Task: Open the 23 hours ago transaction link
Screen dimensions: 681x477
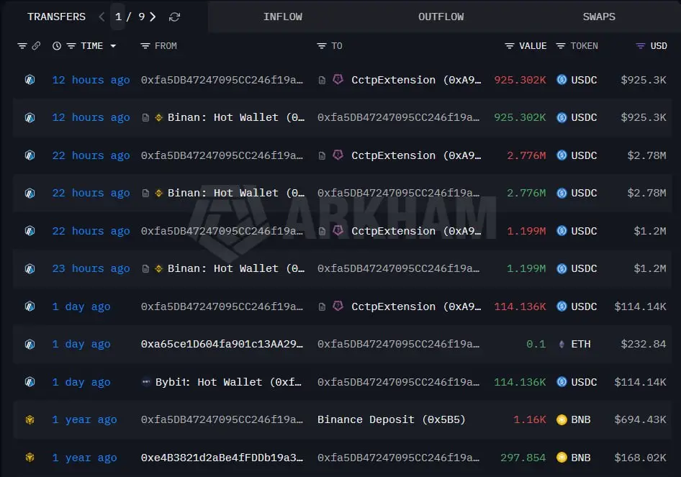Action: [91, 268]
